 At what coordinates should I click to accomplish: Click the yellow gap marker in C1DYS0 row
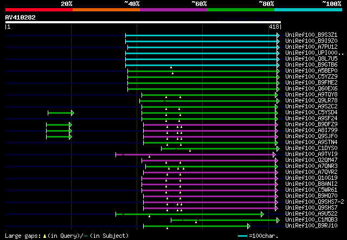click(x=190, y=151)
